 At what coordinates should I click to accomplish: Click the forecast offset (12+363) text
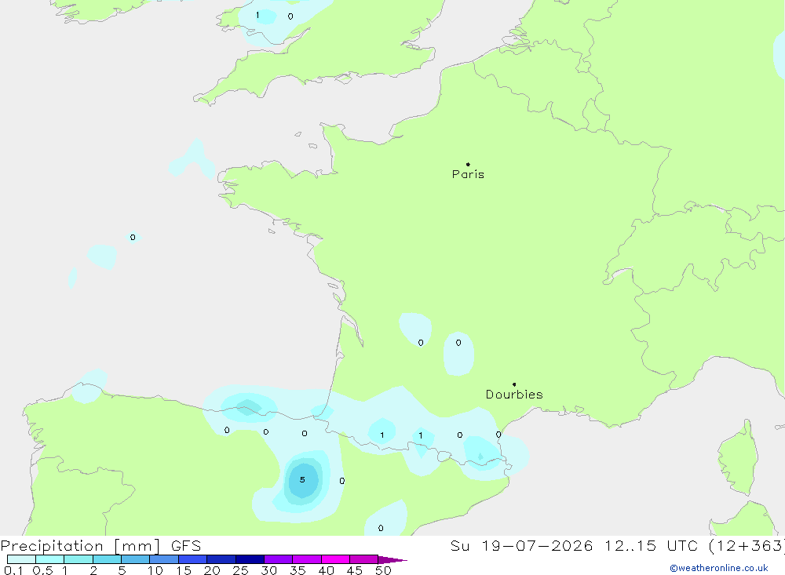pos(747,545)
